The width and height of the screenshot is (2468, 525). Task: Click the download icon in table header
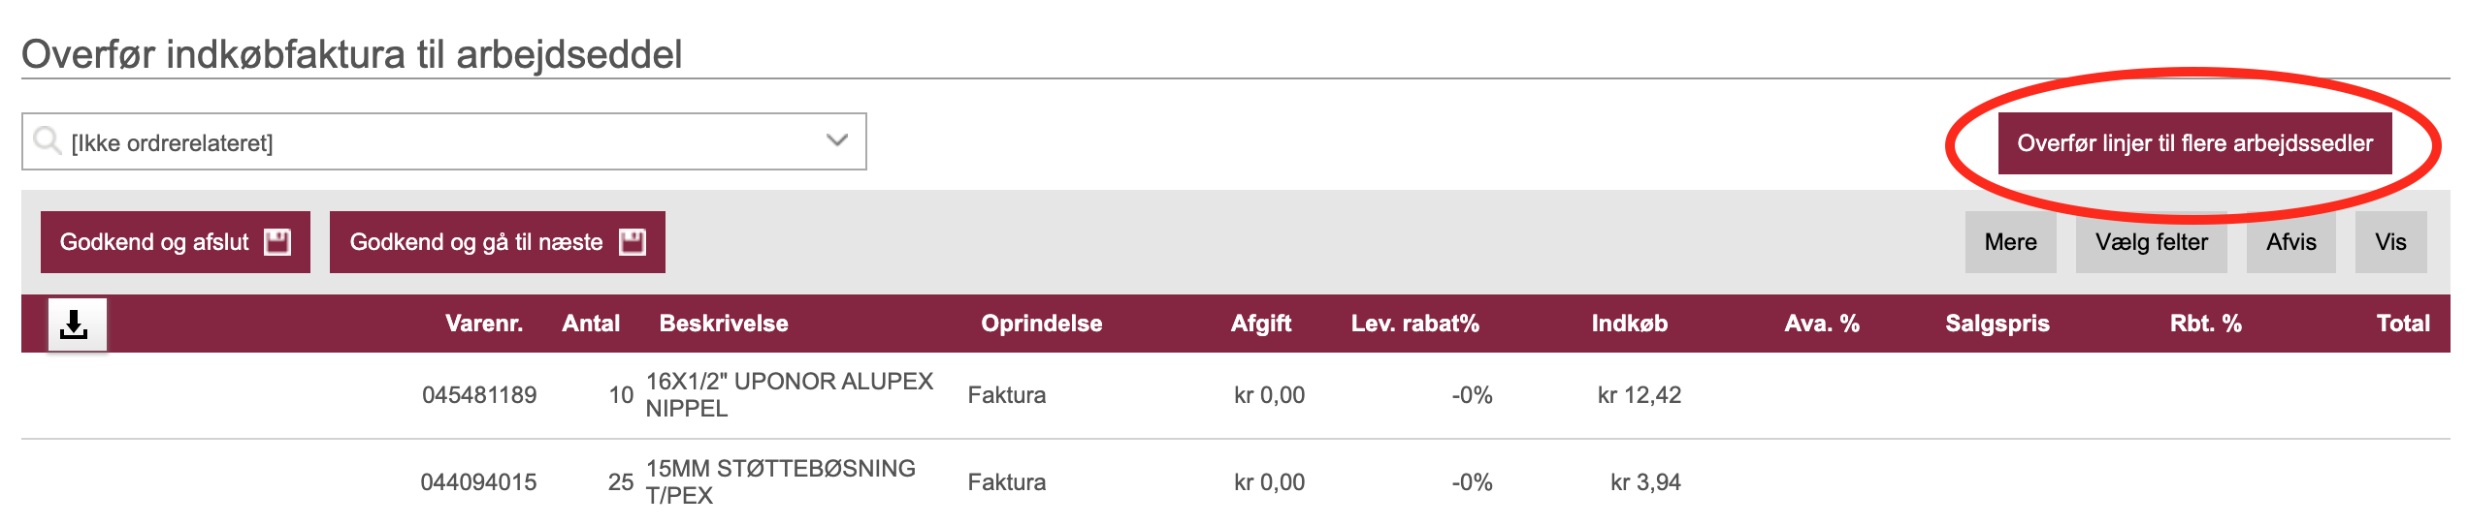77,324
